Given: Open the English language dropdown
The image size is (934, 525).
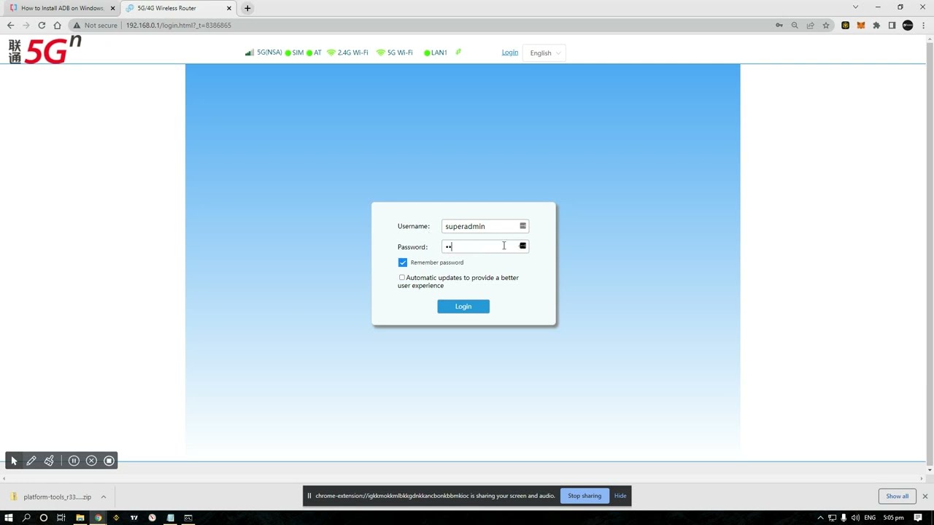Looking at the screenshot, I should tap(544, 53).
